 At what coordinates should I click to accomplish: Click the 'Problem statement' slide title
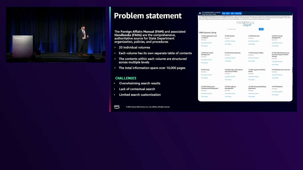(148, 16)
